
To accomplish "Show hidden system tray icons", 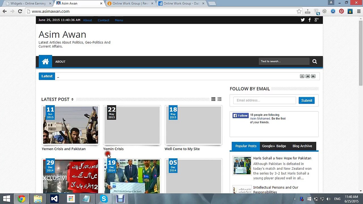I will [x=295, y=199].
